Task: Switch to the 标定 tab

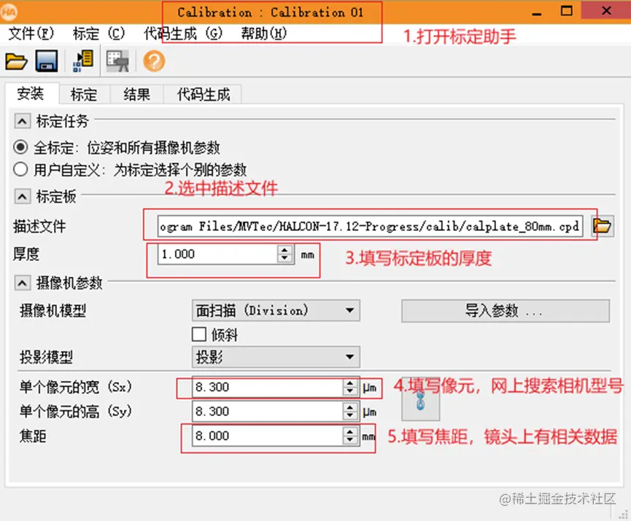Action: click(84, 95)
